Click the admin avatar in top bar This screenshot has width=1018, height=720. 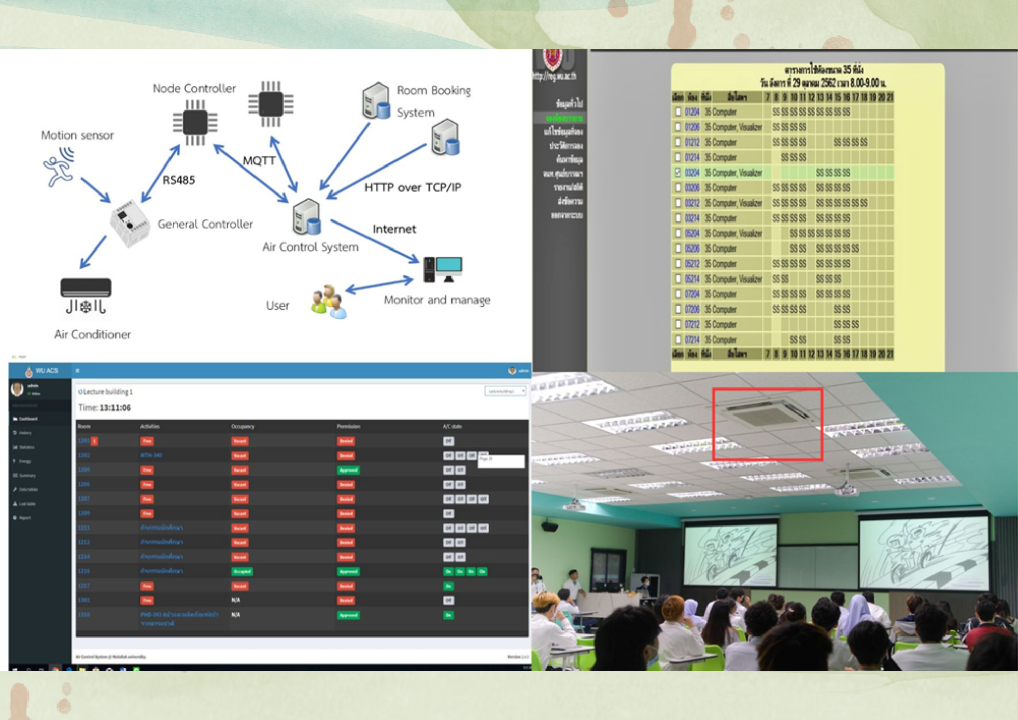pos(512,371)
